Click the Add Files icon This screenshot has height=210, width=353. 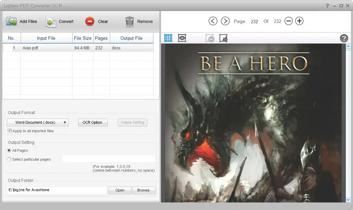[11, 22]
